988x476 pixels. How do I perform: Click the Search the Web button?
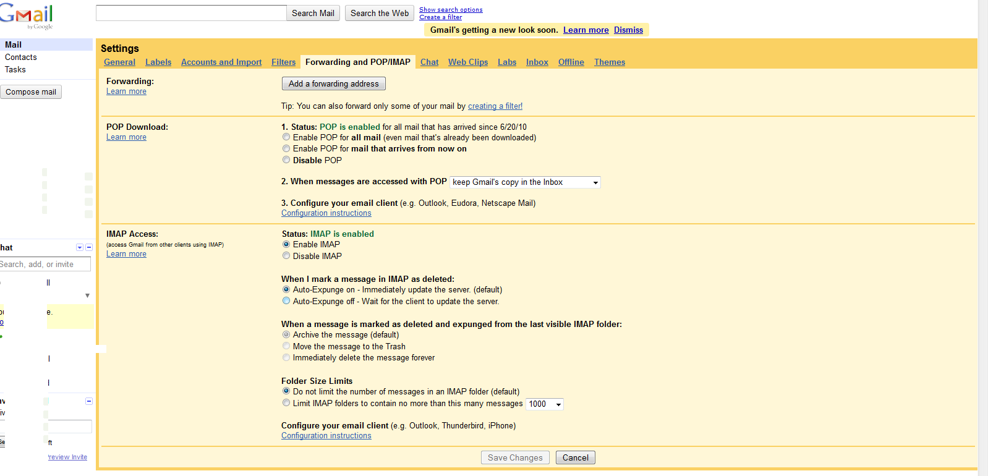coord(380,13)
